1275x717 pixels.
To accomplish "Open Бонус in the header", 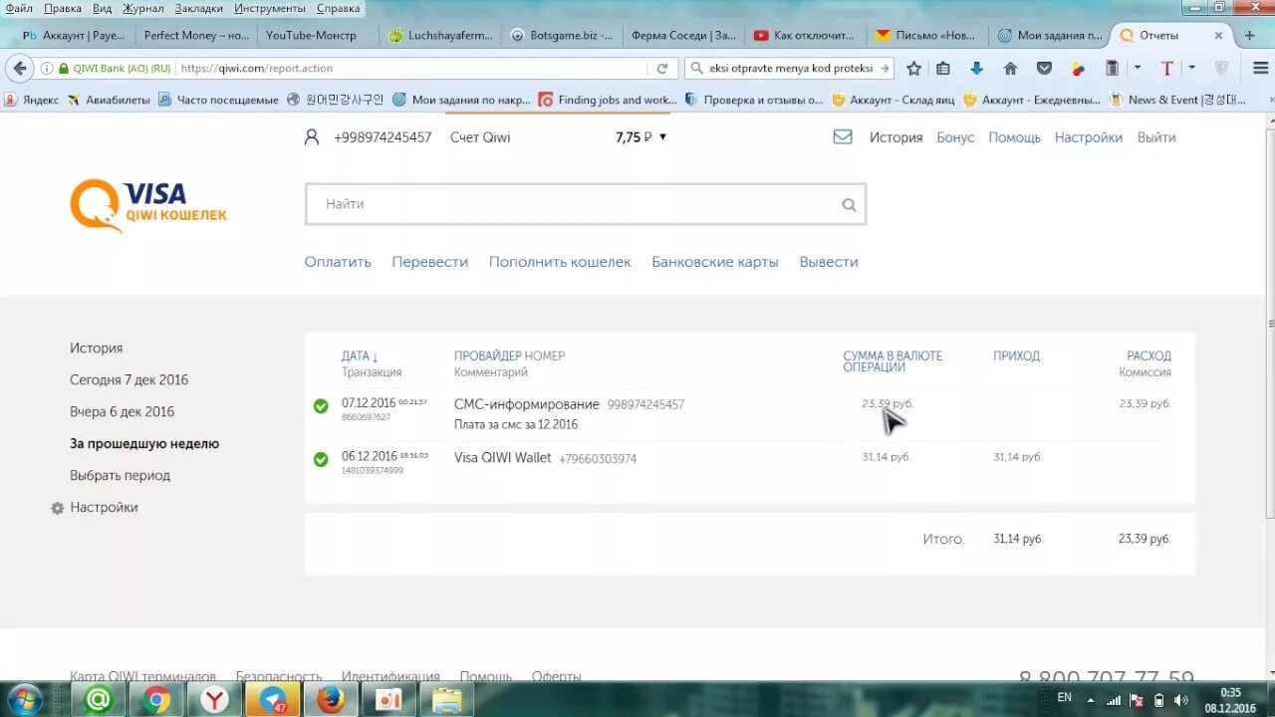I will pyautogui.click(x=955, y=137).
